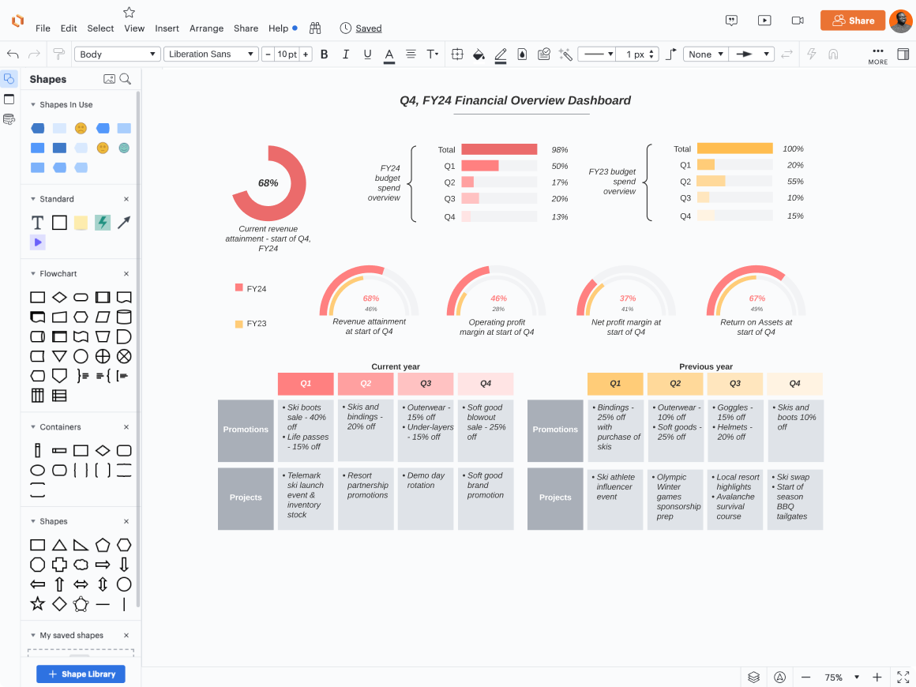916x687 pixels.
Task: Click the line shape tool in Standard shapes
Action: coord(124,222)
